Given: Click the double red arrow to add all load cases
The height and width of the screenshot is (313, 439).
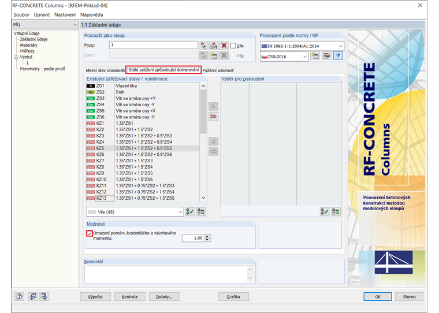Looking at the screenshot, I should pyautogui.click(x=213, y=116).
